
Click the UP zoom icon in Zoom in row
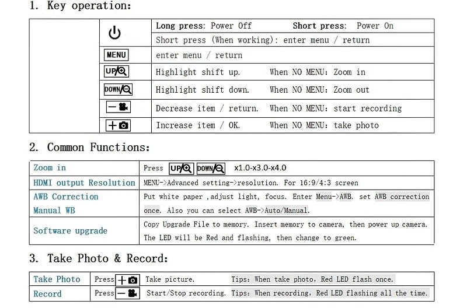tap(182, 169)
